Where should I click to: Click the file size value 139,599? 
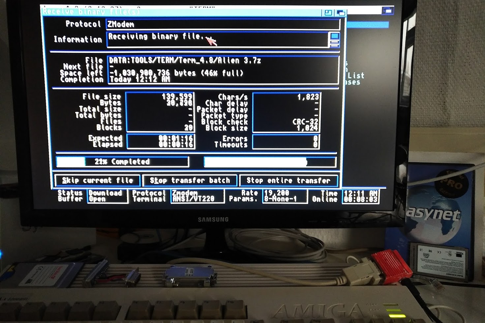[177, 96]
